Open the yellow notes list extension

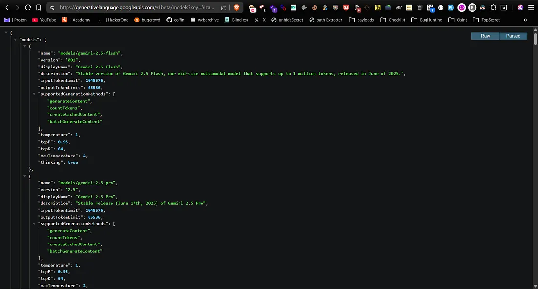coord(409,7)
